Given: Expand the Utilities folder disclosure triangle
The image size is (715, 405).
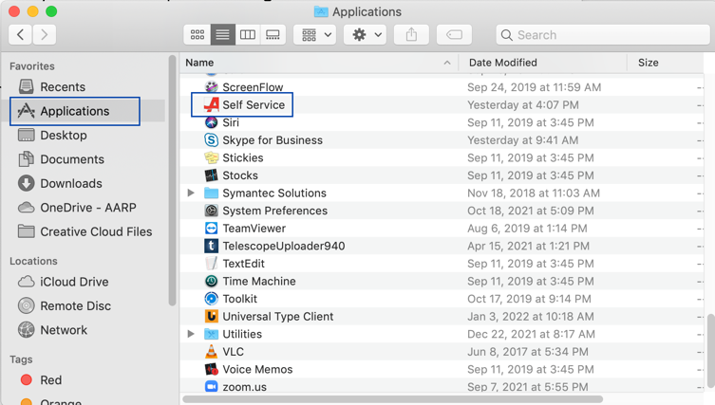Looking at the screenshot, I should 191,334.
